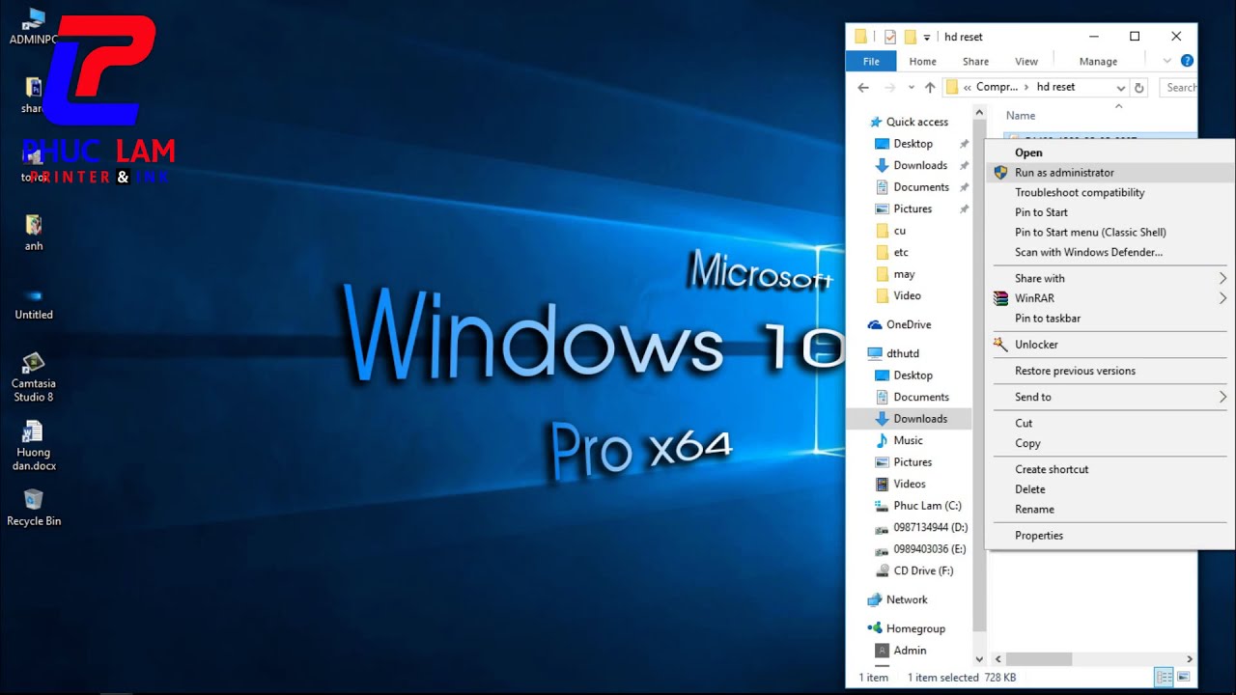Open address bar previous locations dropdown

point(1120,87)
